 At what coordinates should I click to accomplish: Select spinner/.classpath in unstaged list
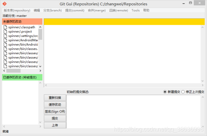tap(22, 27)
